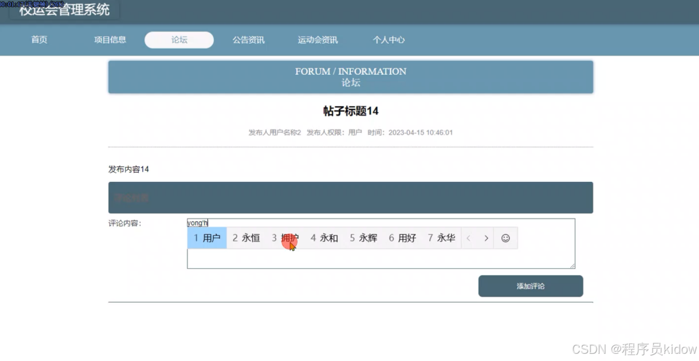Open the 公告资讯 section
Screen dimensions: 699x361
pos(248,40)
